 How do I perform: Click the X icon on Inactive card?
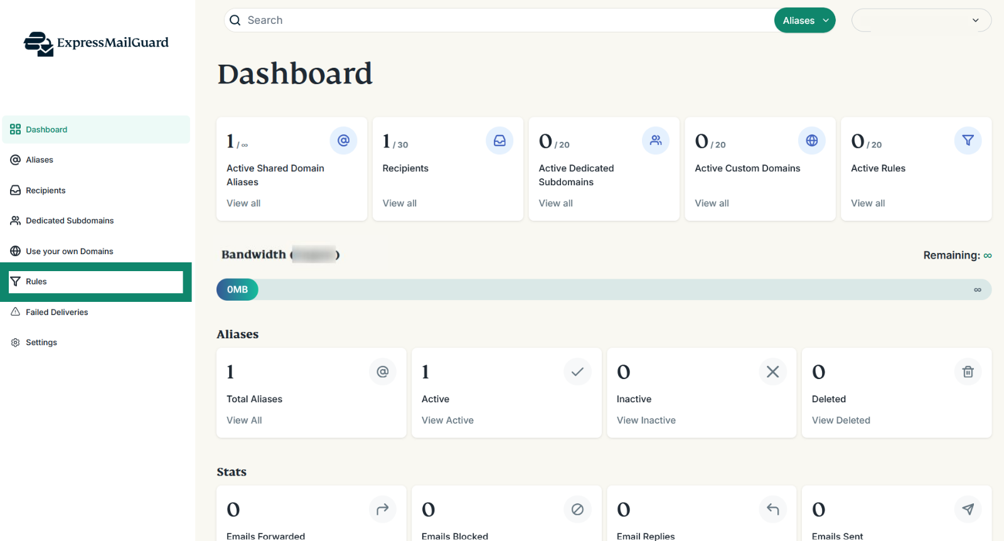coord(773,372)
